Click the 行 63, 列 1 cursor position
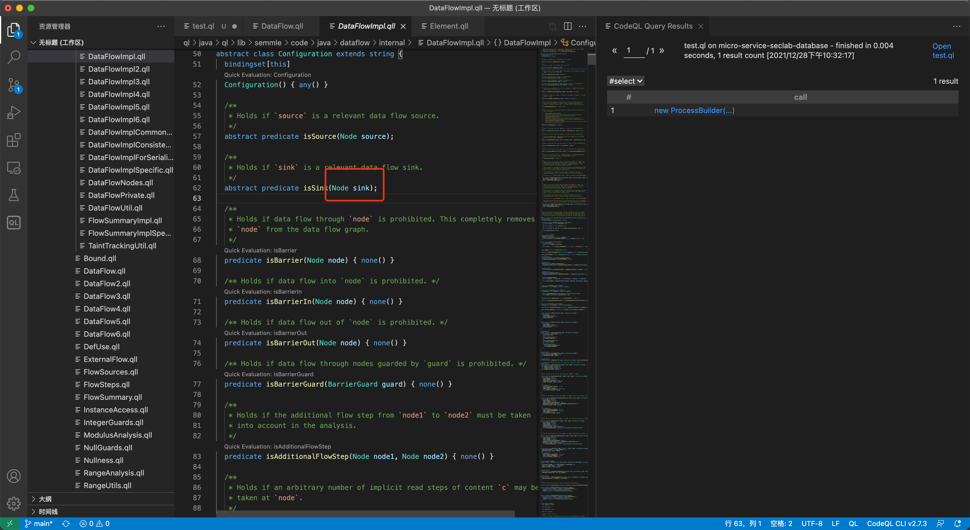The width and height of the screenshot is (970, 530). (x=743, y=524)
